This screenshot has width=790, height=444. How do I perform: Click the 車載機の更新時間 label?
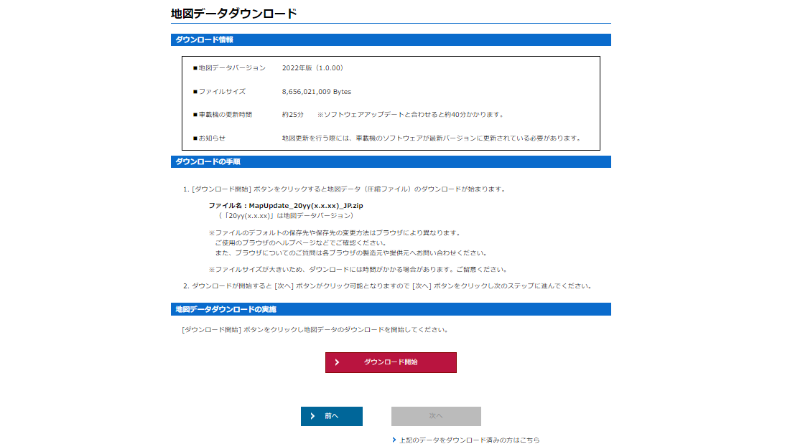coord(226,115)
